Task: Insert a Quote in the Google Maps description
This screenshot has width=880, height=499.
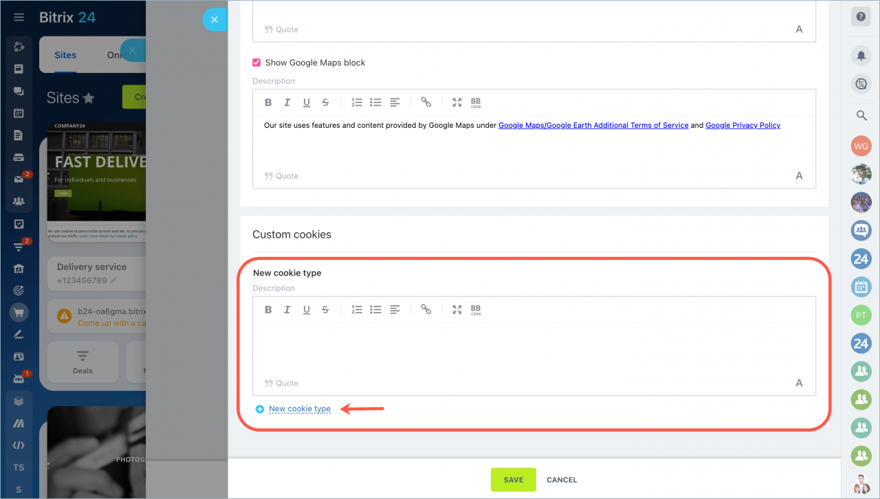Action: pyautogui.click(x=281, y=176)
